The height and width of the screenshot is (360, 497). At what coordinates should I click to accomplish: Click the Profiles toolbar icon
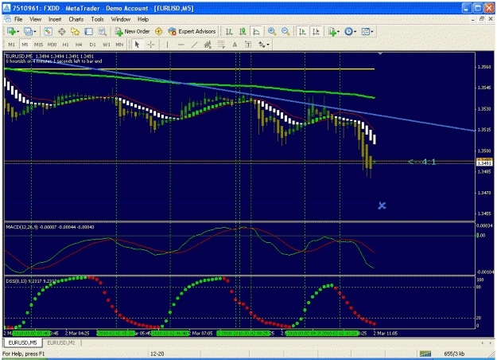[x=28, y=31]
